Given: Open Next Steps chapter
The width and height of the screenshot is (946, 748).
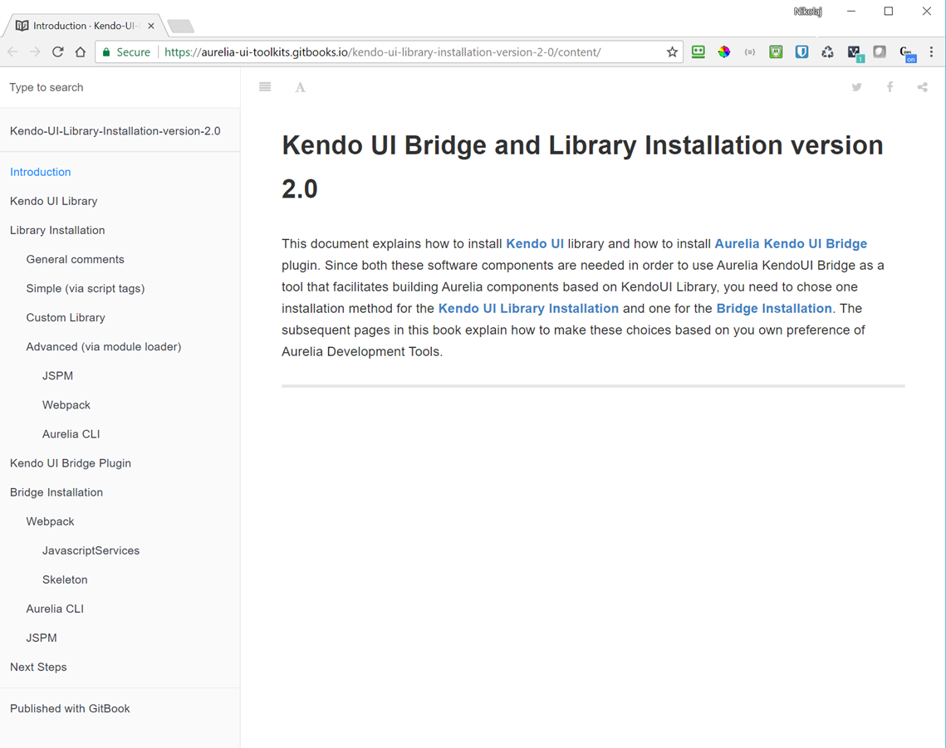Looking at the screenshot, I should click(x=38, y=667).
